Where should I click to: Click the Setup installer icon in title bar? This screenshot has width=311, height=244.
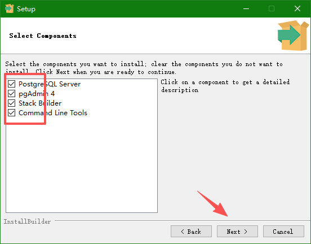click(x=10, y=8)
